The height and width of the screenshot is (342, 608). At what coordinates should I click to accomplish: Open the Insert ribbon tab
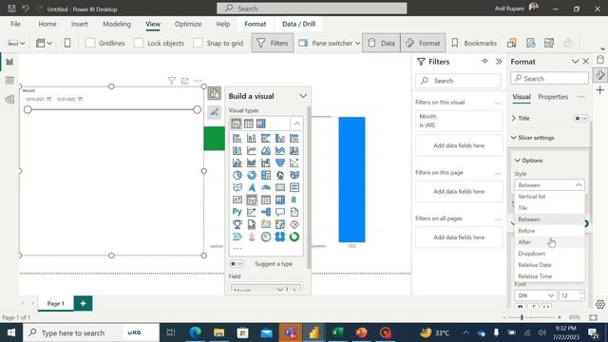click(x=79, y=24)
